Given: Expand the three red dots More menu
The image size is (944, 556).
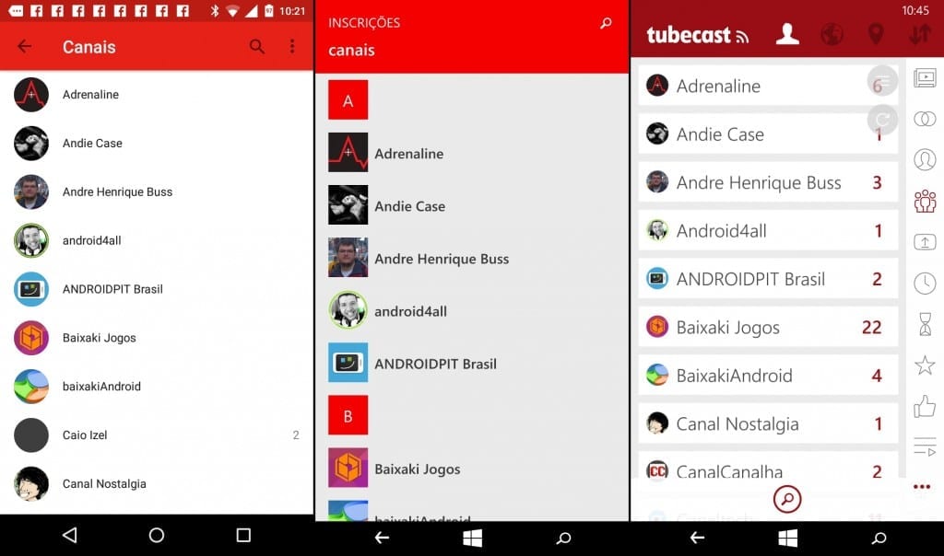Looking at the screenshot, I should click(921, 487).
